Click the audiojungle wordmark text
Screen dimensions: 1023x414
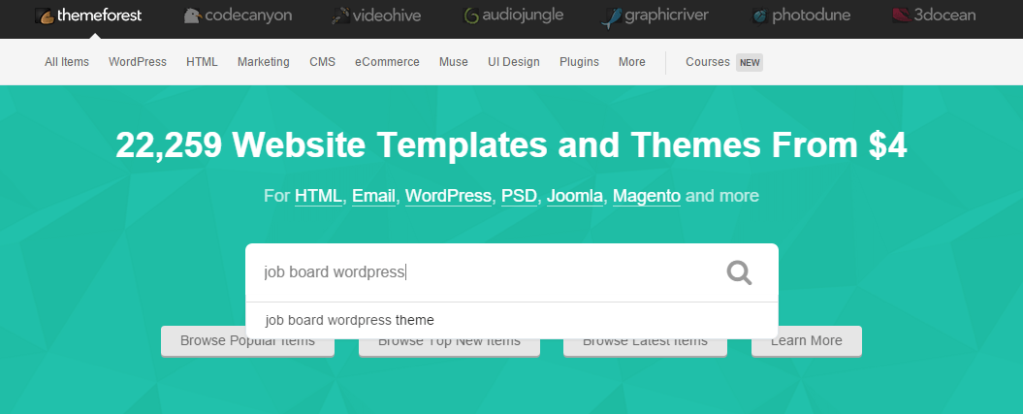point(523,16)
